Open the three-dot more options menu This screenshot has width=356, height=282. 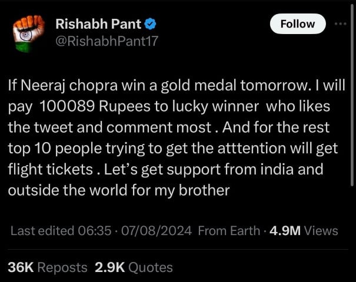pyautogui.click(x=340, y=24)
